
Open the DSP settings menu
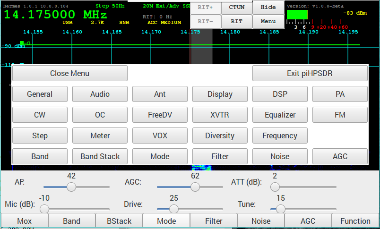pyautogui.click(x=280, y=94)
